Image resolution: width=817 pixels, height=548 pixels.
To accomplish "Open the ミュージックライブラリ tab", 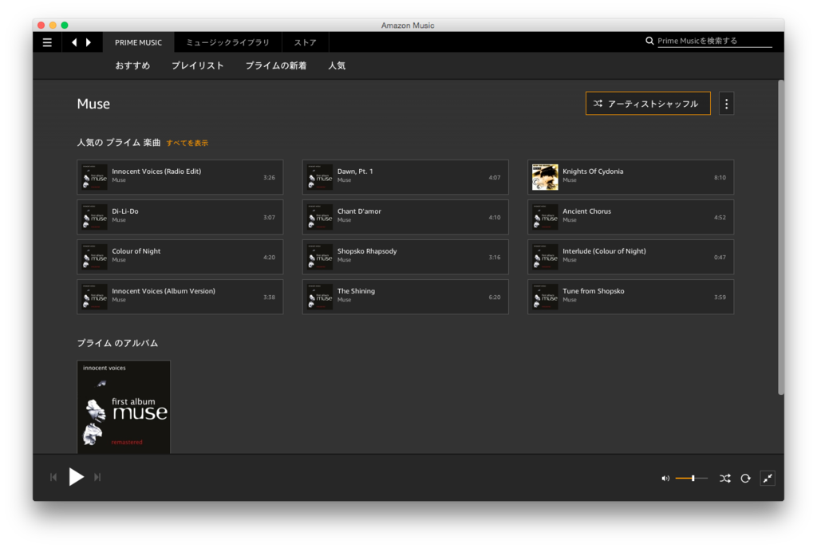I will coord(227,42).
